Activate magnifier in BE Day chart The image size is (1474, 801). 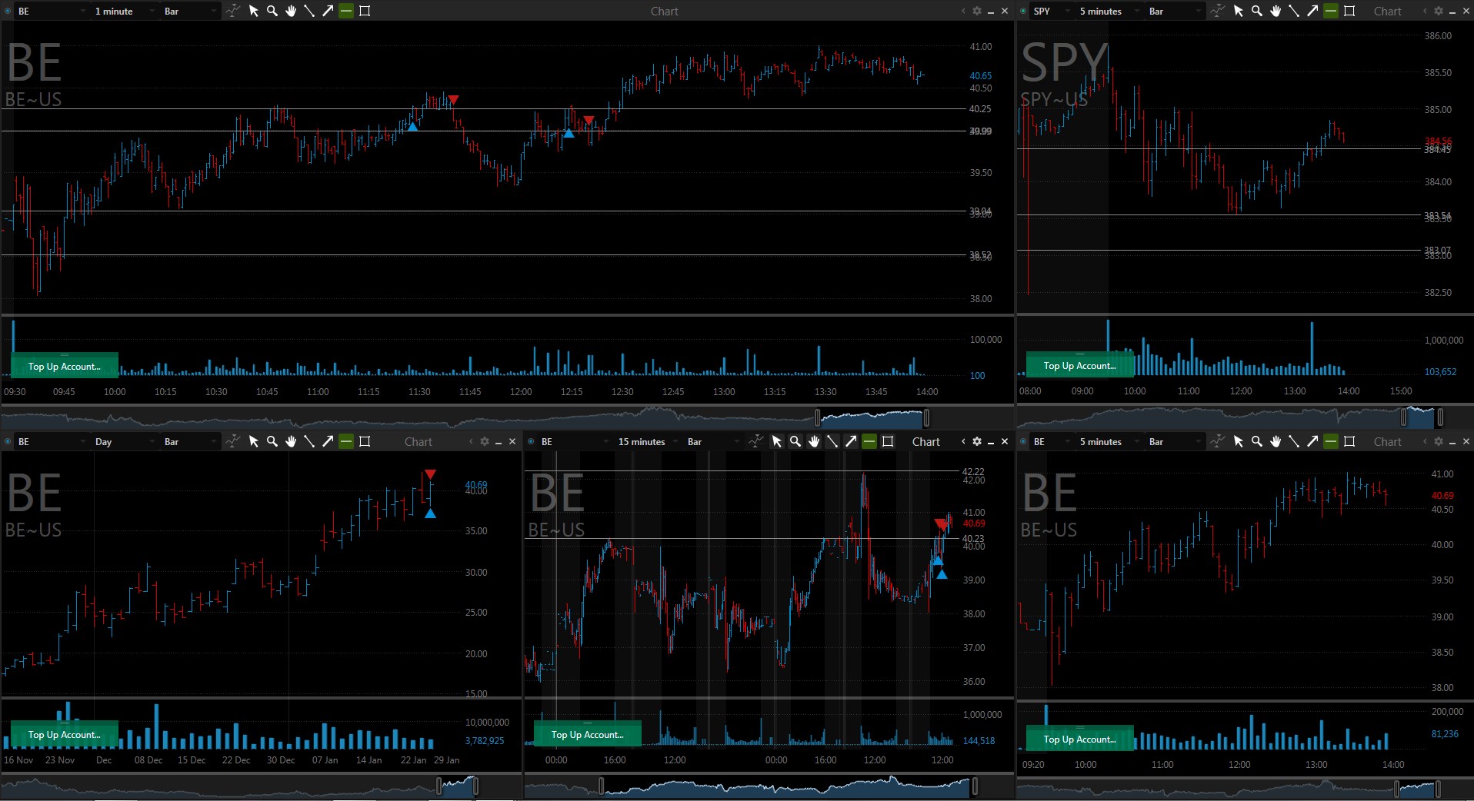[272, 441]
